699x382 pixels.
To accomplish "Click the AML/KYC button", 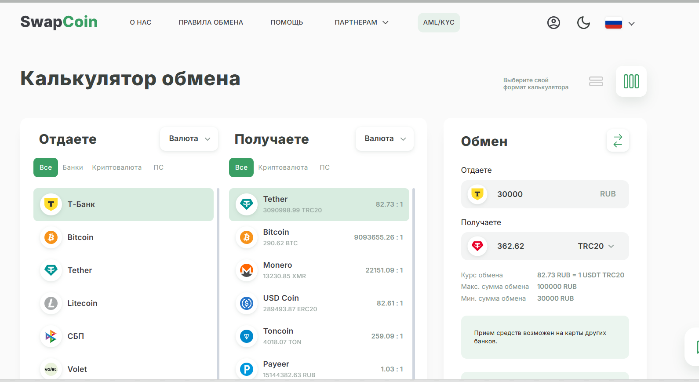I will [439, 22].
